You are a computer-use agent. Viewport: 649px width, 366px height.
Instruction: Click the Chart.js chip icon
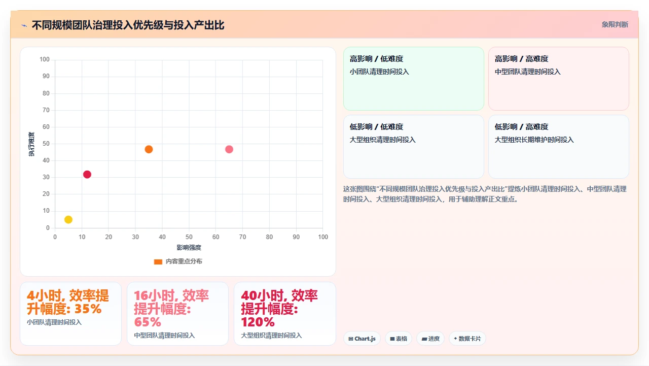point(351,339)
